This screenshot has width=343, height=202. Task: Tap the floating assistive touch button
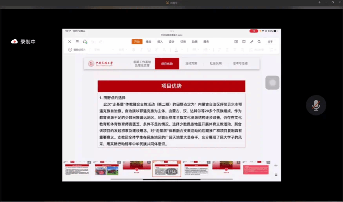pyautogui.click(x=272, y=83)
